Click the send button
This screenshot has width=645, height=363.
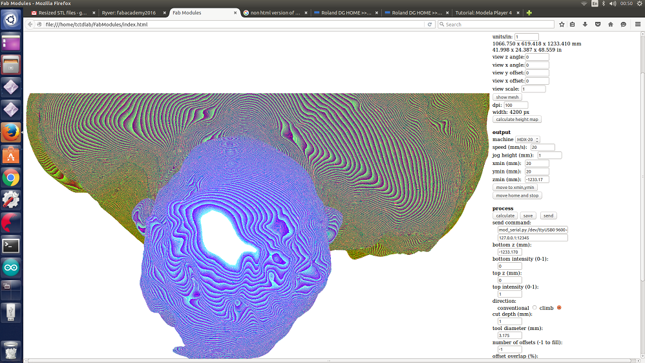point(548,215)
